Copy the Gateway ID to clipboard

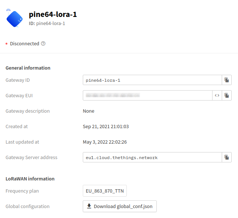click(x=227, y=80)
